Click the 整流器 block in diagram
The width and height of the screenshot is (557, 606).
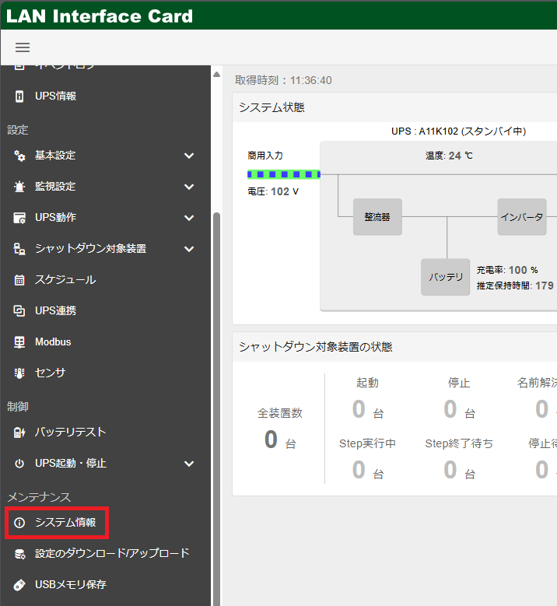377,217
